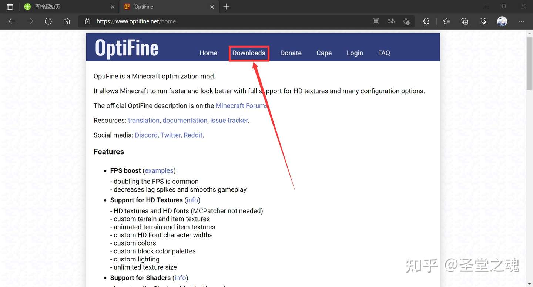This screenshot has width=533, height=287.
Task: Start a Web Capture screenshot
Action: pyautogui.click(x=483, y=21)
